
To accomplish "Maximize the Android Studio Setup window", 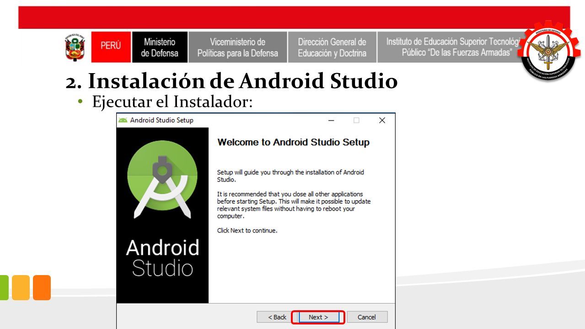I will [x=356, y=120].
